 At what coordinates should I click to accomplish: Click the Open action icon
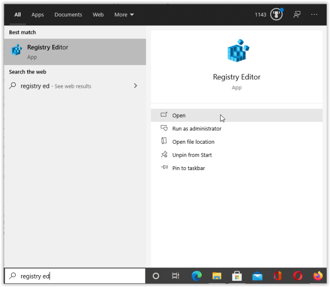164,115
